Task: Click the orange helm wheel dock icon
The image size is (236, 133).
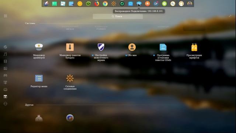Action: (x=114, y=3)
